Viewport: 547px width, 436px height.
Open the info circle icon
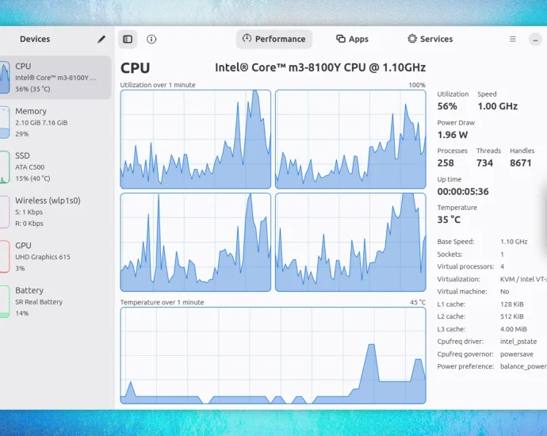click(151, 39)
